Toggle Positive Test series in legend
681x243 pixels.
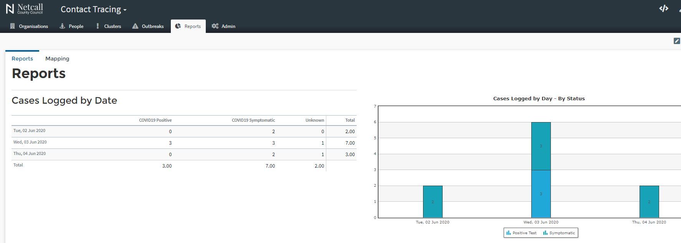coord(521,233)
